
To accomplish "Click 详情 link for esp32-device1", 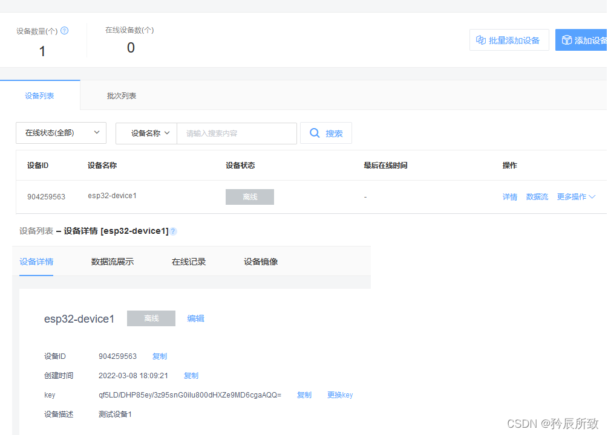I will pos(510,196).
